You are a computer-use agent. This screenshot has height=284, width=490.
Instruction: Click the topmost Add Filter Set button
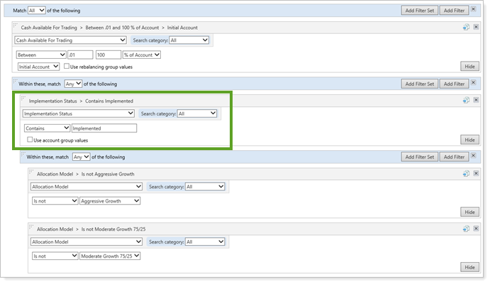419,11
